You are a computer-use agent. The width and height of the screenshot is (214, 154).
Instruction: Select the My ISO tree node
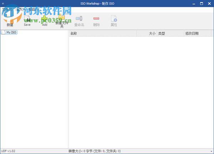[x=9, y=33]
